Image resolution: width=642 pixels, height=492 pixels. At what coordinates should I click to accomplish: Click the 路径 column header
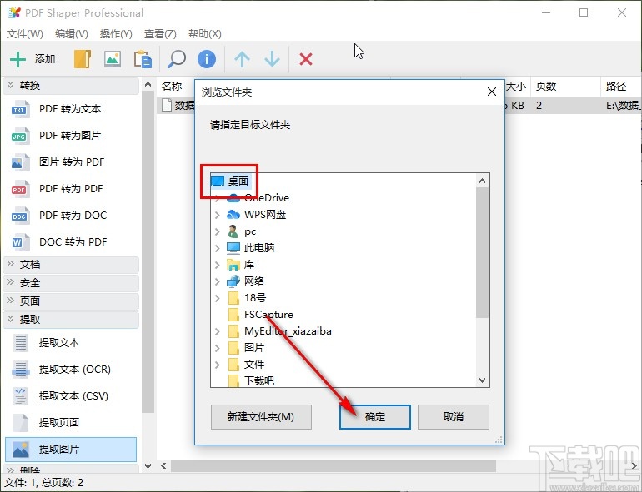click(x=621, y=87)
